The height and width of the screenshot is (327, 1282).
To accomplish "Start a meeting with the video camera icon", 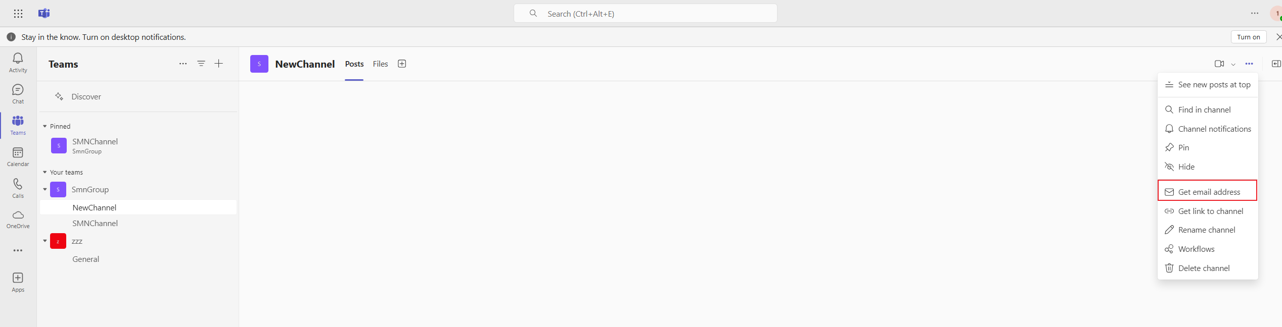I will tap(1219, 64).
